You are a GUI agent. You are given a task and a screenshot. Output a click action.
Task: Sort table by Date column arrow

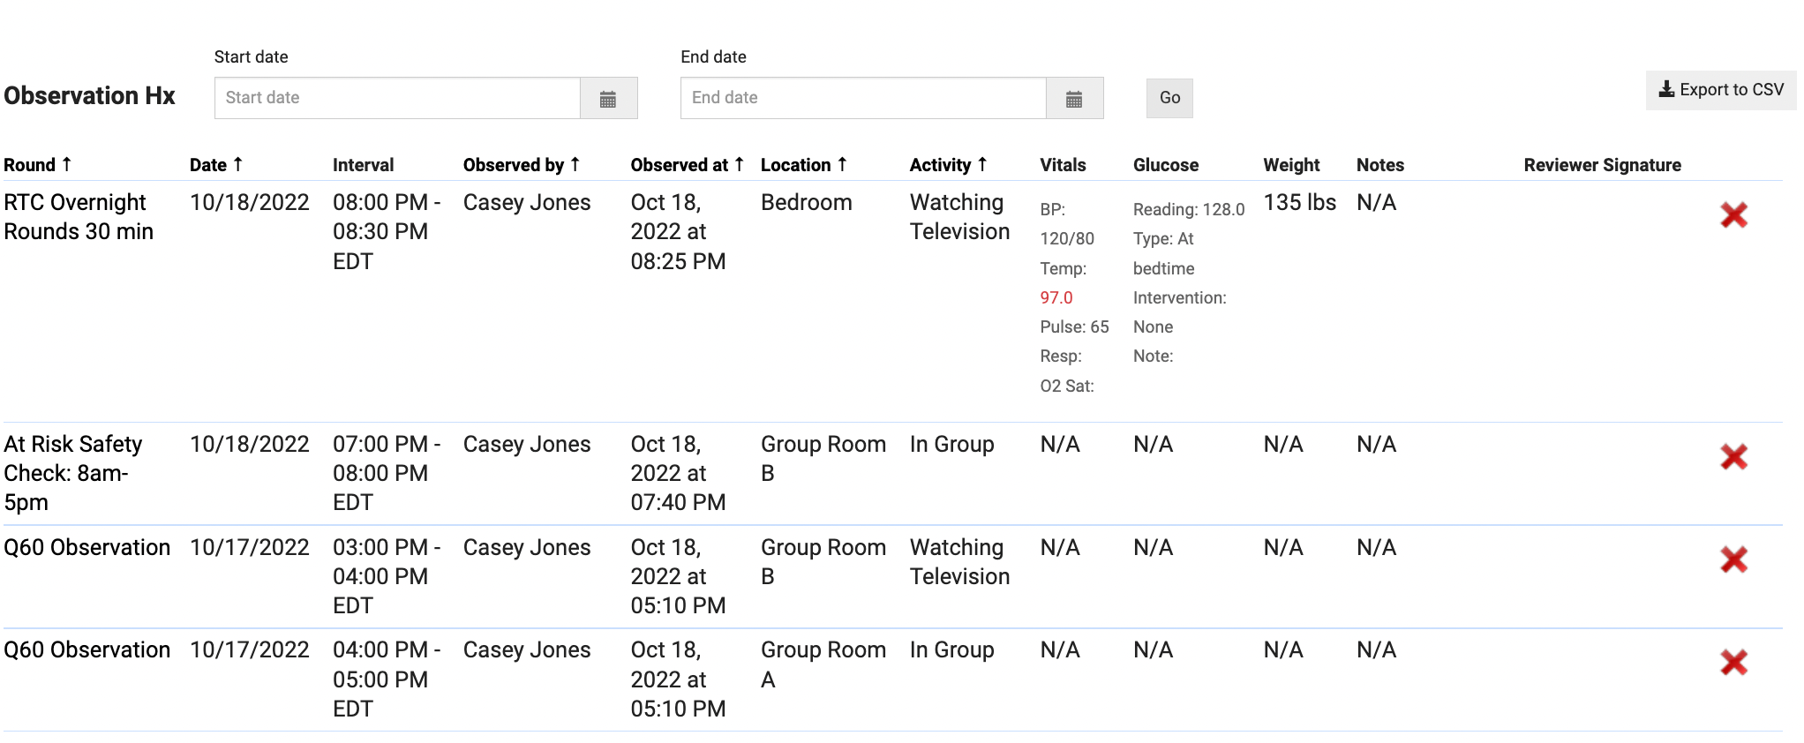(x=237, y=164)
